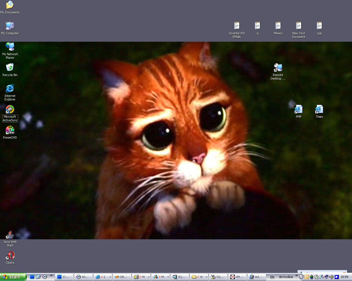Select the Пиво web shortcut icon

[319, 112]
